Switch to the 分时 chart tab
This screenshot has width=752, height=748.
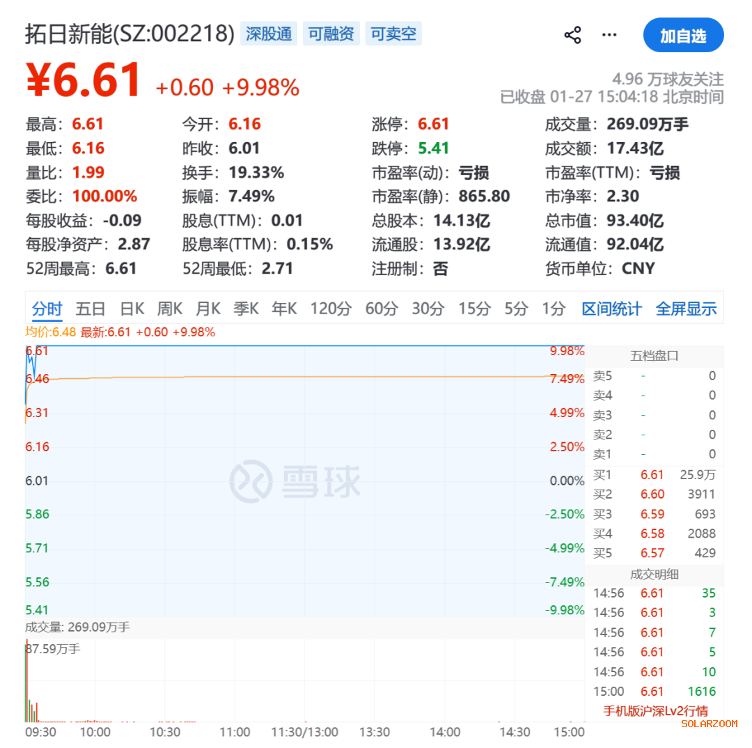click(47, 309)
